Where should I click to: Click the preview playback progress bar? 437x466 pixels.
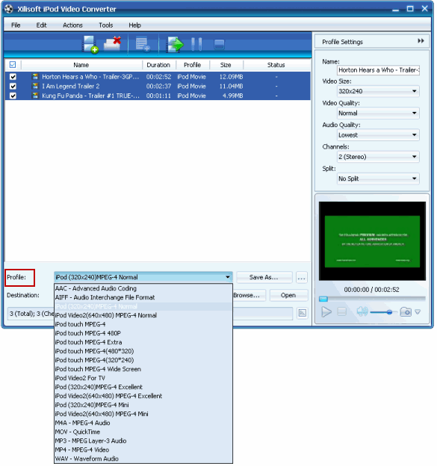[x=372, y=299]
